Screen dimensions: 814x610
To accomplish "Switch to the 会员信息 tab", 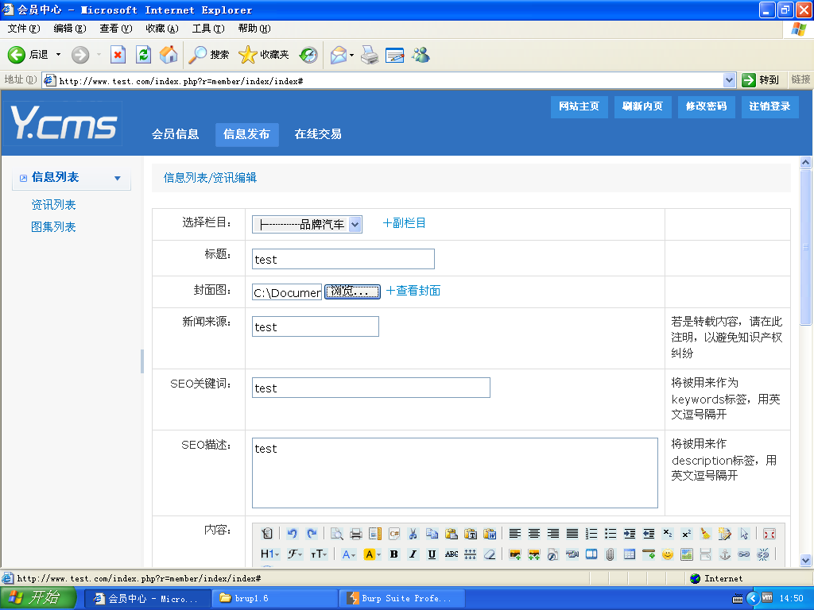I will 175,134.
